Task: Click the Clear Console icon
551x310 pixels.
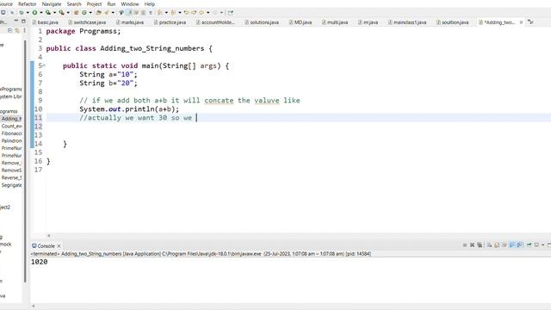Action: click(489, 245)
